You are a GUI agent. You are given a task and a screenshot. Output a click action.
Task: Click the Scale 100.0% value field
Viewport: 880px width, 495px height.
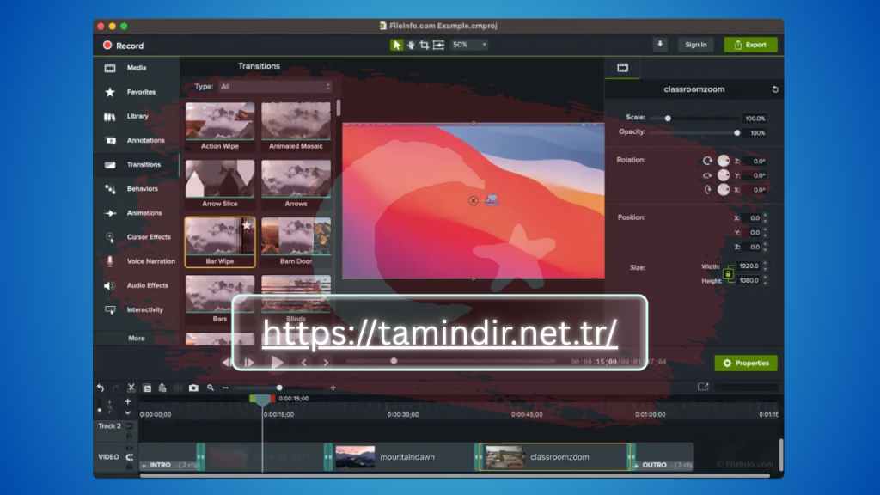(755, 119)
